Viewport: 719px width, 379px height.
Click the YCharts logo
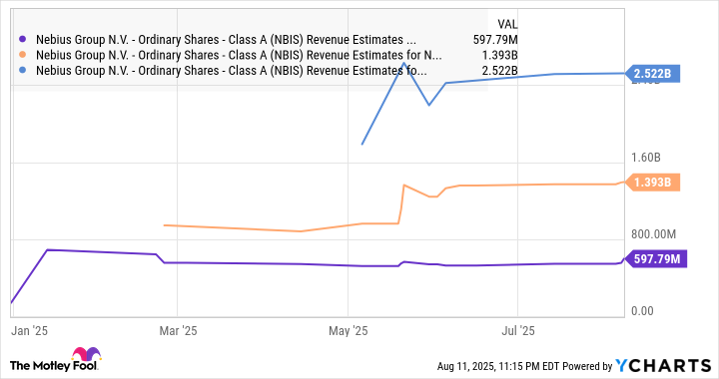pos(663,365)
